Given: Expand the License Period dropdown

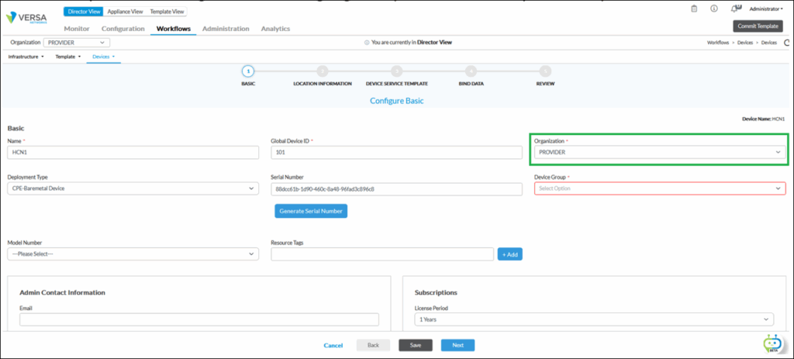Looking at the screenshot, I should pos(593,319).
